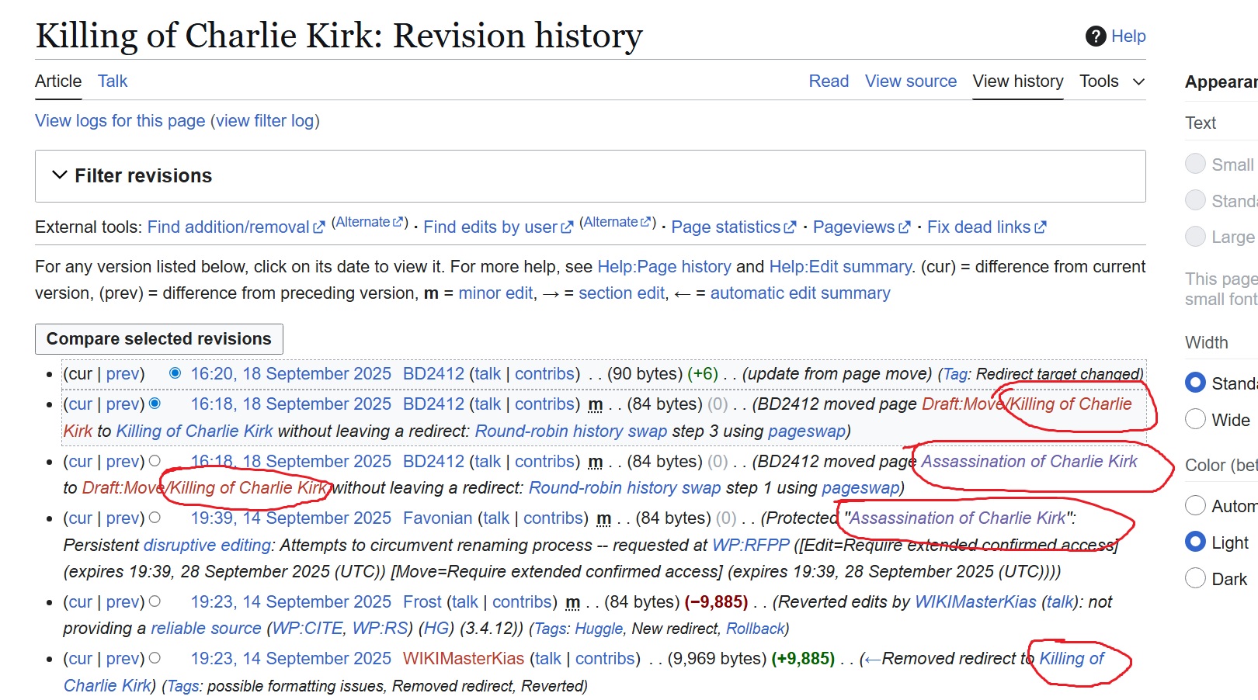Open the Pageviews link
The height and width of the screenshot is (700, 1258).
(x=854, y=227)
